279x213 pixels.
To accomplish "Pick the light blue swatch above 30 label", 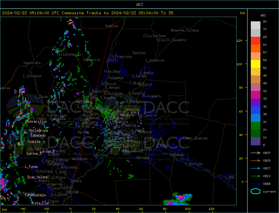I will coord(255,118).
